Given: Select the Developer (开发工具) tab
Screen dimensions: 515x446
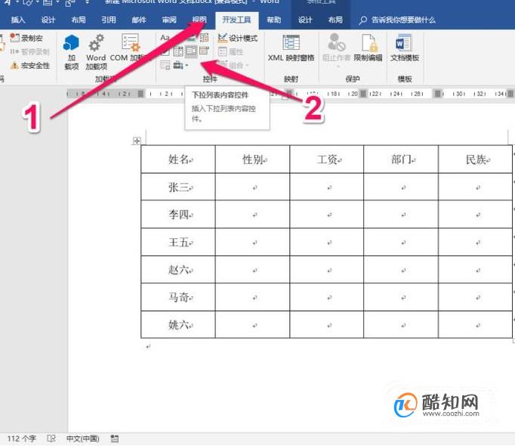Looking at the screenshot, I should coord(236,20).
